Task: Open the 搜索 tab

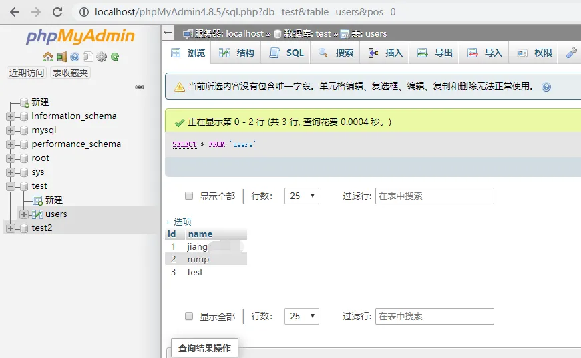Action: [x=335, y=53]
